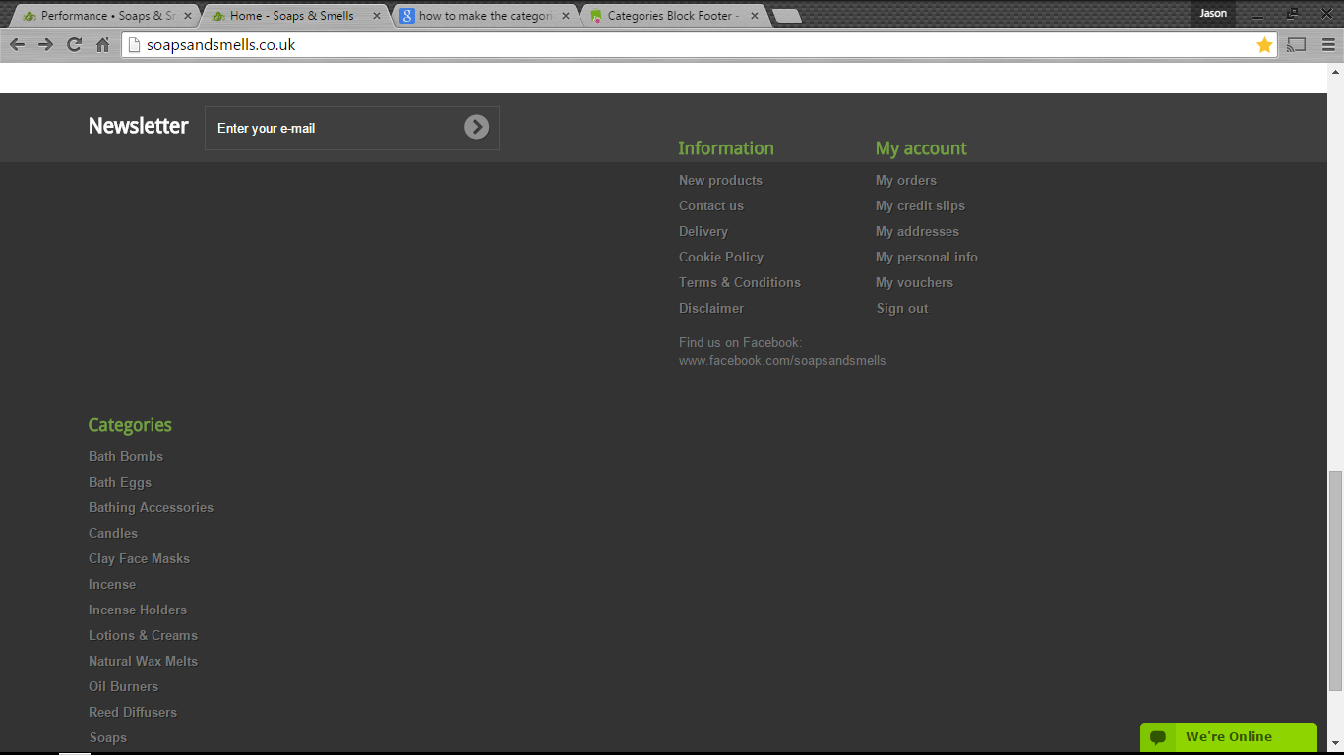Open the We're Online chat widget

[1228, 737]
